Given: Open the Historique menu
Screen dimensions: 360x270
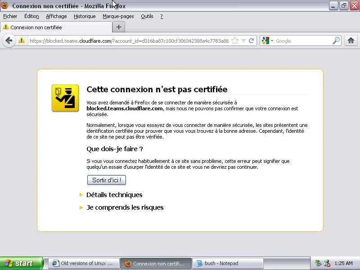Looking at the screenshot, I should [85, 16].
